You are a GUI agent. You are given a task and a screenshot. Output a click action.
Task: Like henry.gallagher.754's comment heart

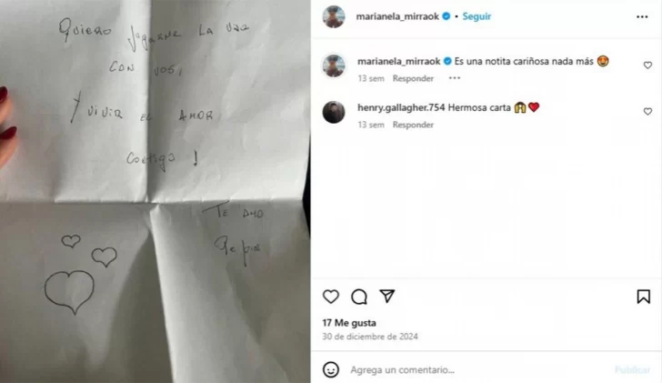click(x=647, y=112)
